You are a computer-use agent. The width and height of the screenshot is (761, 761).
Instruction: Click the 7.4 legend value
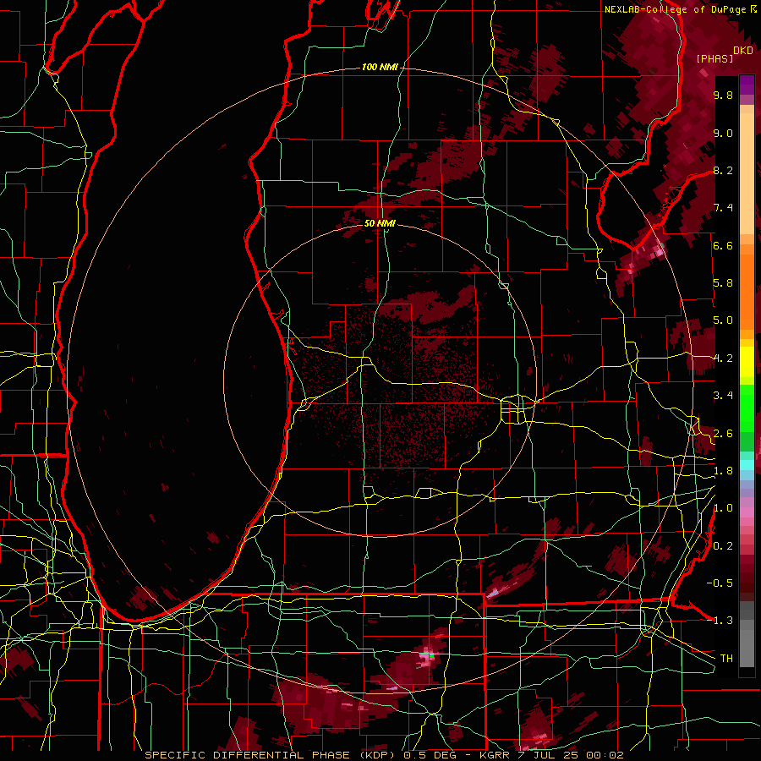tap(723, 208)
